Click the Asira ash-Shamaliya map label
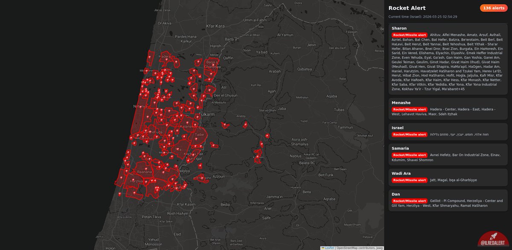Viewport: 512px width, 250px height. click(299, 142)
